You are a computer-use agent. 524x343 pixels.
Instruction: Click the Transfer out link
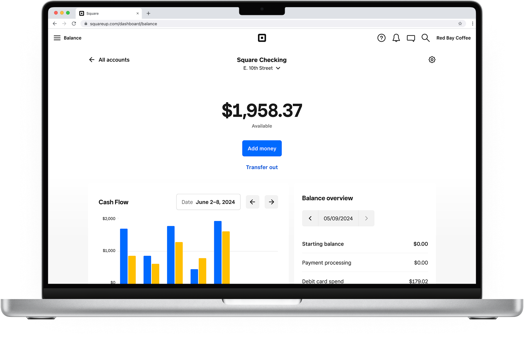[262, 167]
